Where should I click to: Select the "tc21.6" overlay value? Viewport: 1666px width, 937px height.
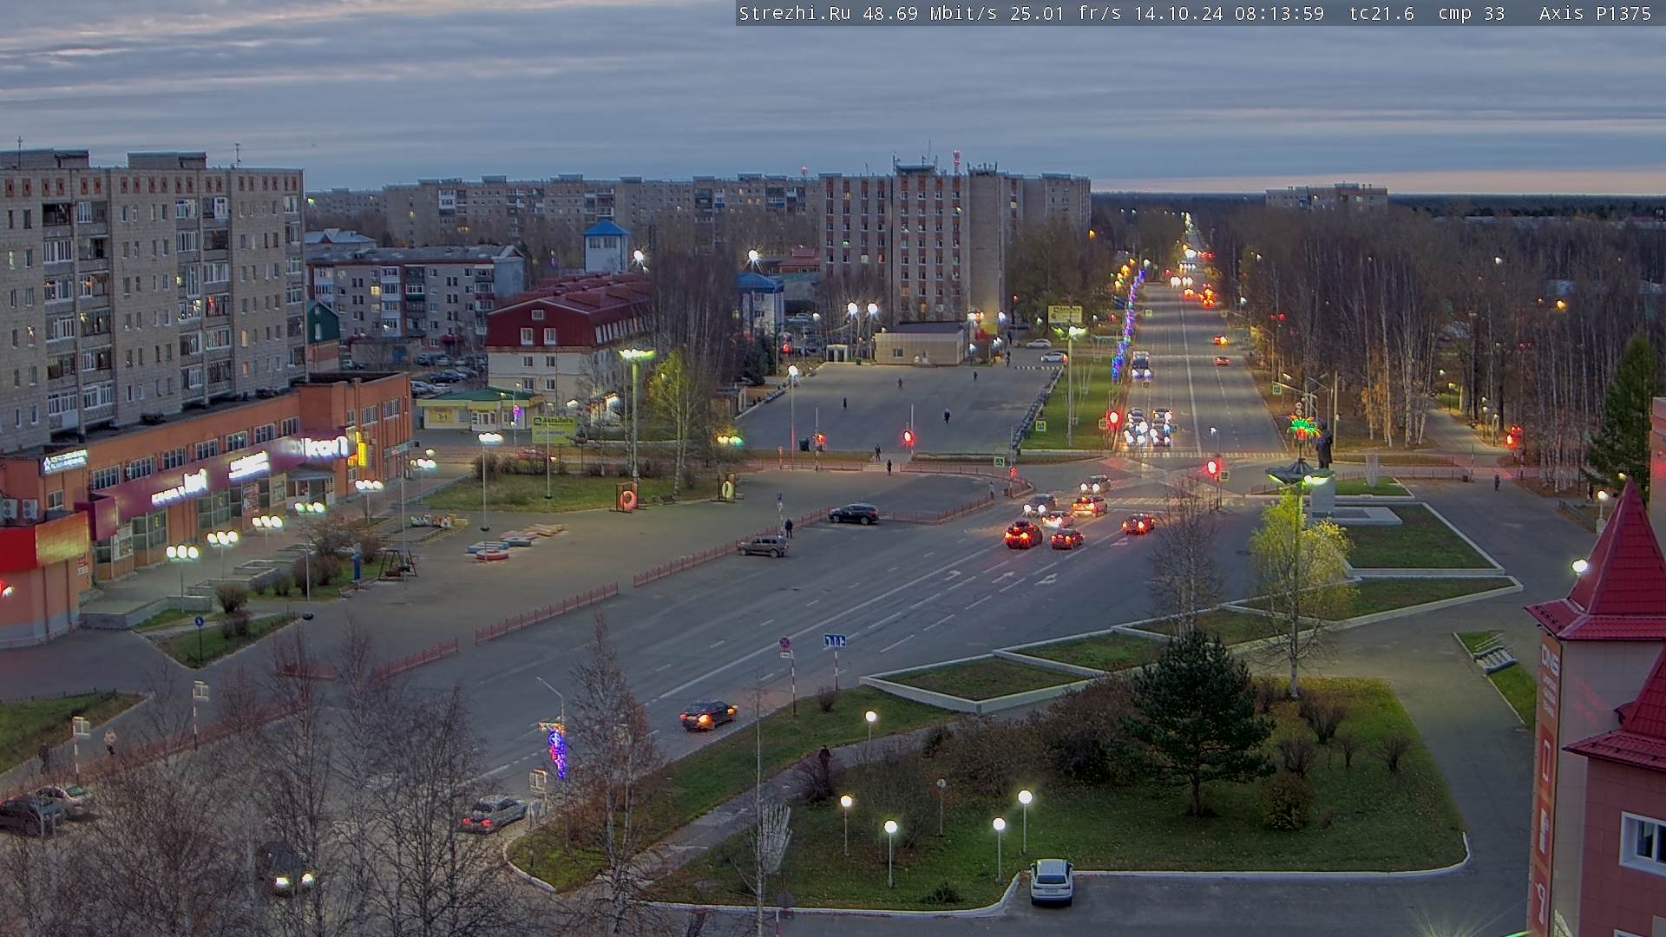coord(1381,14)
